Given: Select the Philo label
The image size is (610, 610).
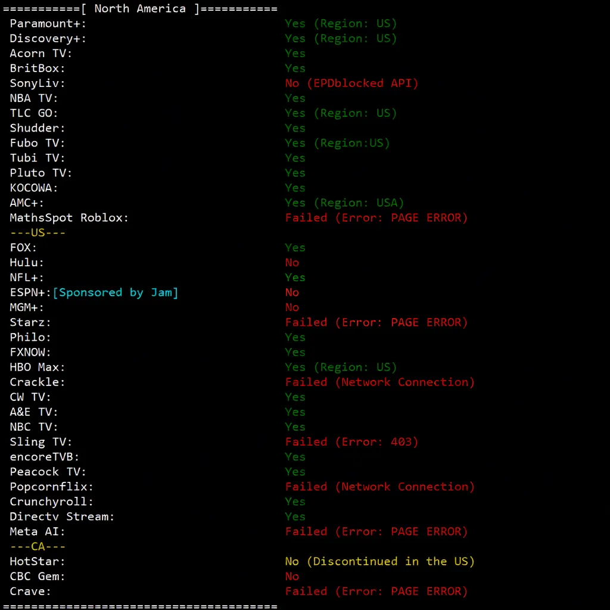Looking at the screenshot, I should click(x=30, y=337).
